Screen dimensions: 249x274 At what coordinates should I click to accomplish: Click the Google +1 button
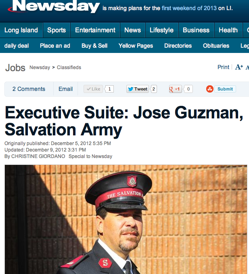(176, 89)
